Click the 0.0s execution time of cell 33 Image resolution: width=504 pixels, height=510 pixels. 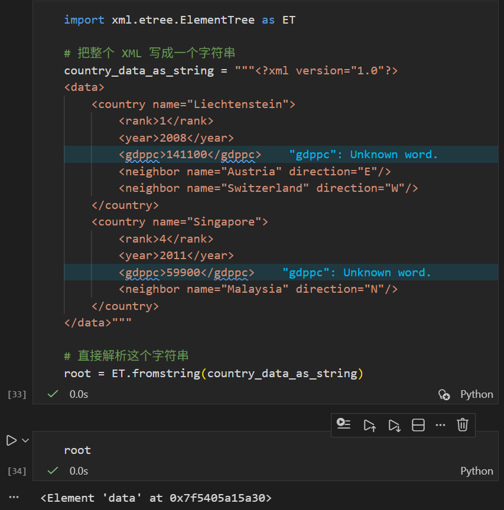(79, 394)
